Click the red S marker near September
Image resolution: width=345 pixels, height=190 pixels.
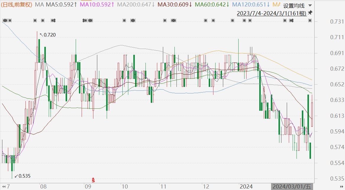[93, 179]
